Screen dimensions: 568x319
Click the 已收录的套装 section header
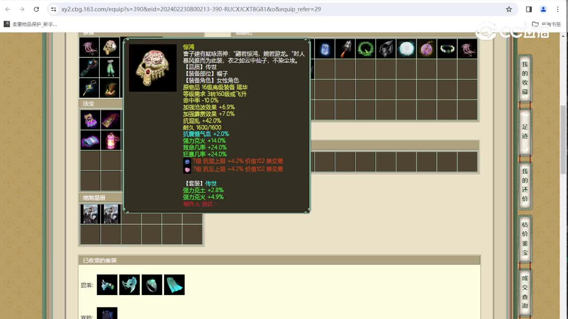[100, 261]
